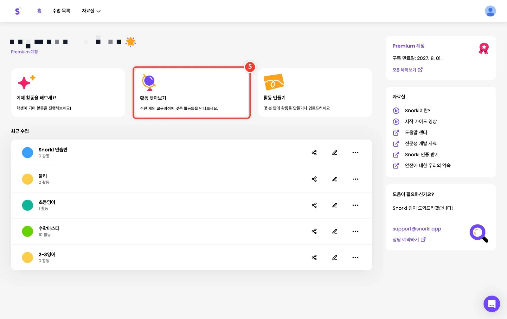This screenshot has width=507, height=319.
Task: Share the 2-3영어 class
Action: 314,257
